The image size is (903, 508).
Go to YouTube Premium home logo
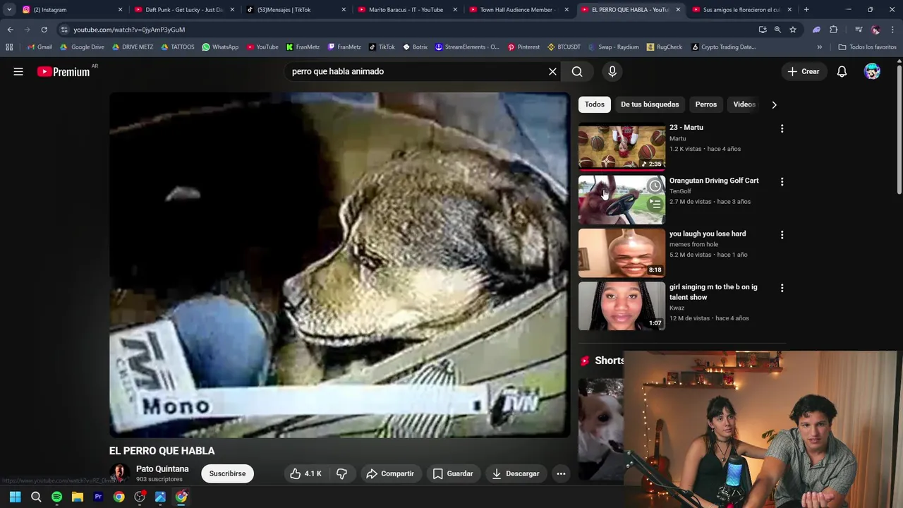click(x=63, y=71)
